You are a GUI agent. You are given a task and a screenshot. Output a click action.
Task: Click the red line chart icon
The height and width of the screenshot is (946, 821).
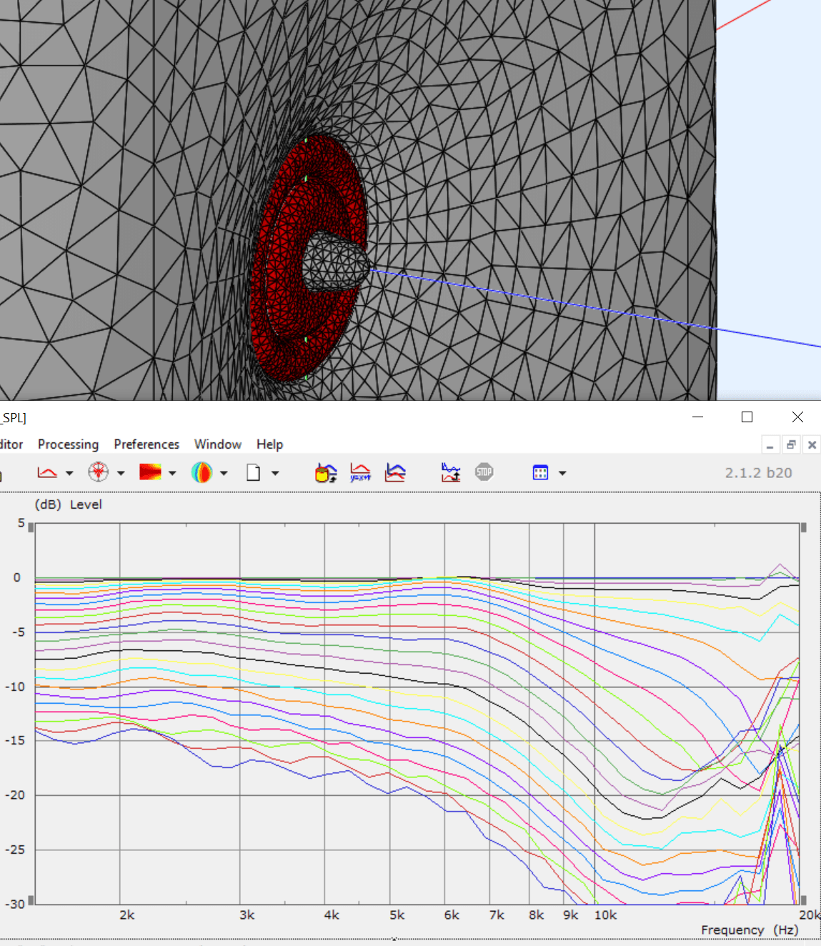point(47,472)
